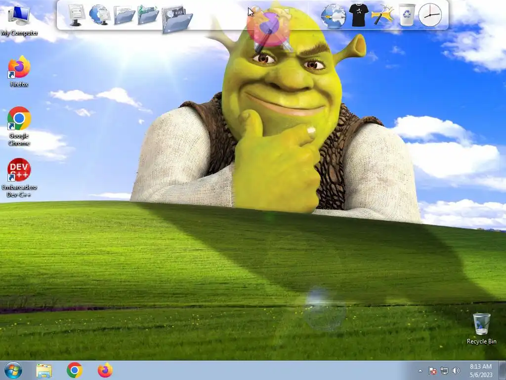The image size is (506, 380).
Task: Click the recycle bin icon in the dock
Action: click(407, 15)
